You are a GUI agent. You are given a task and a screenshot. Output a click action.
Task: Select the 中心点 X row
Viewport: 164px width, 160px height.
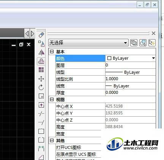[x=106, y=106]
